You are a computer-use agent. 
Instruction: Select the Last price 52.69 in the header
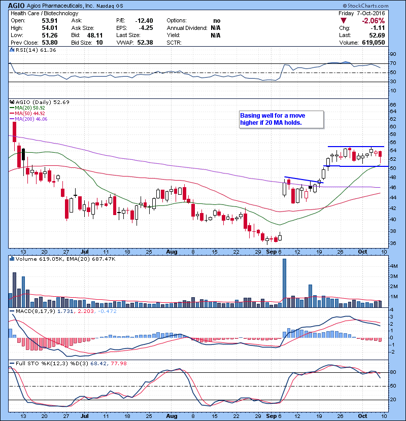[377, 36]
